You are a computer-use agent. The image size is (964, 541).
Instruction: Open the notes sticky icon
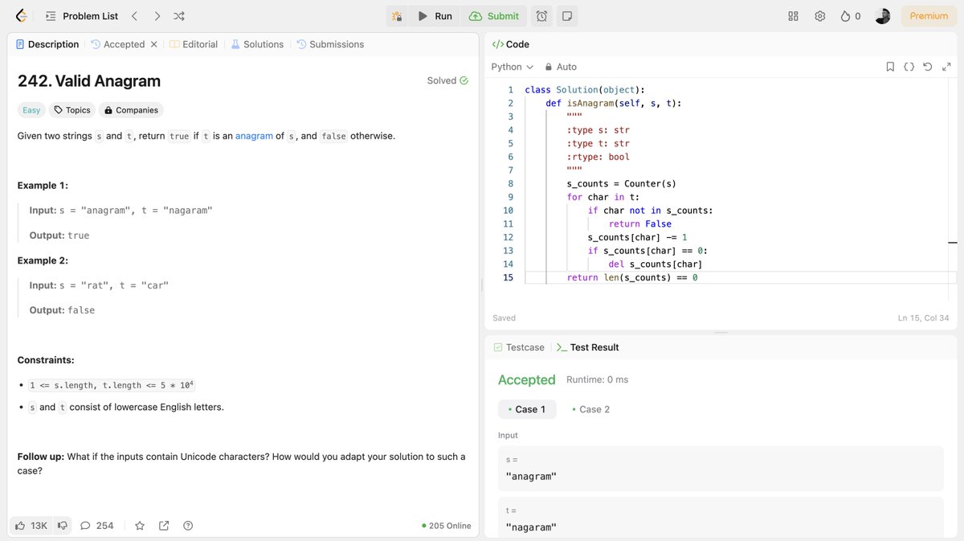pyautogui.click(x=566, y=16)
